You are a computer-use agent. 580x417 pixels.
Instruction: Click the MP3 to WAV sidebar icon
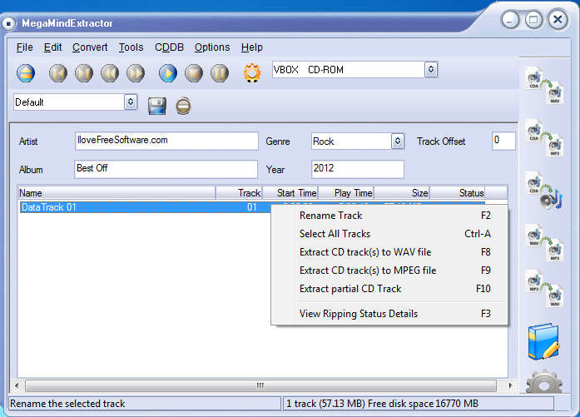click(544, 289)
